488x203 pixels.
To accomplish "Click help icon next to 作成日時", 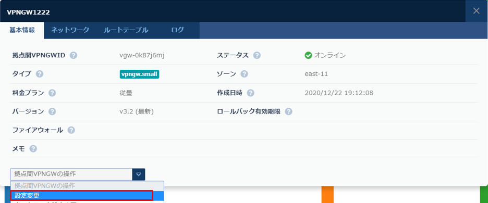I will click(251, 93).
